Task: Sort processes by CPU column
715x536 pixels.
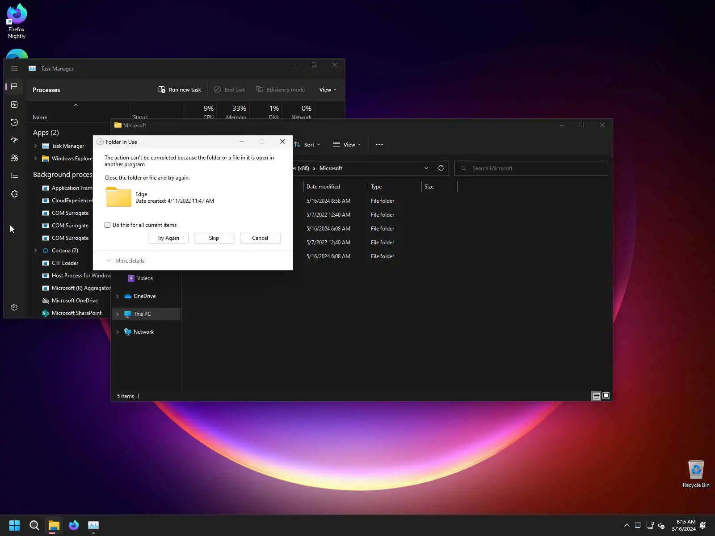Action: tap(208, 112)
